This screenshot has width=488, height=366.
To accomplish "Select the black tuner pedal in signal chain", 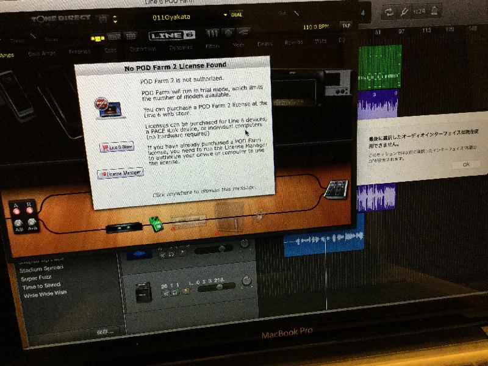I will tap(124, 228).
